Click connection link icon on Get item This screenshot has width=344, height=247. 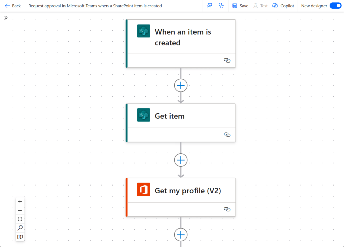(x=227, y=134)
